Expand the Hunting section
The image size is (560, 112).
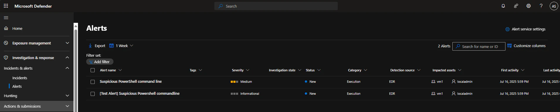[x=67, y=96]
